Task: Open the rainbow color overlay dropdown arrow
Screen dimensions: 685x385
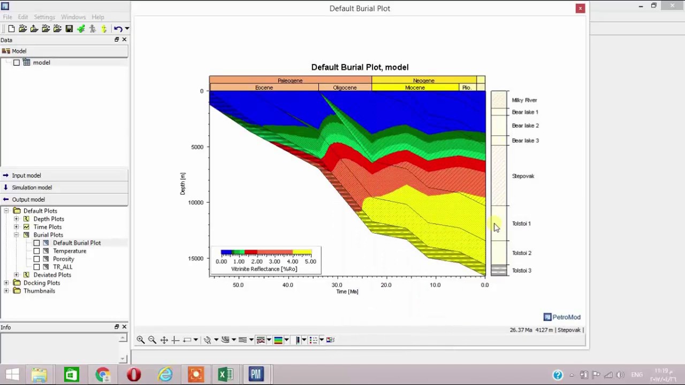Action: pyautogui.click(x=286, y=340)
